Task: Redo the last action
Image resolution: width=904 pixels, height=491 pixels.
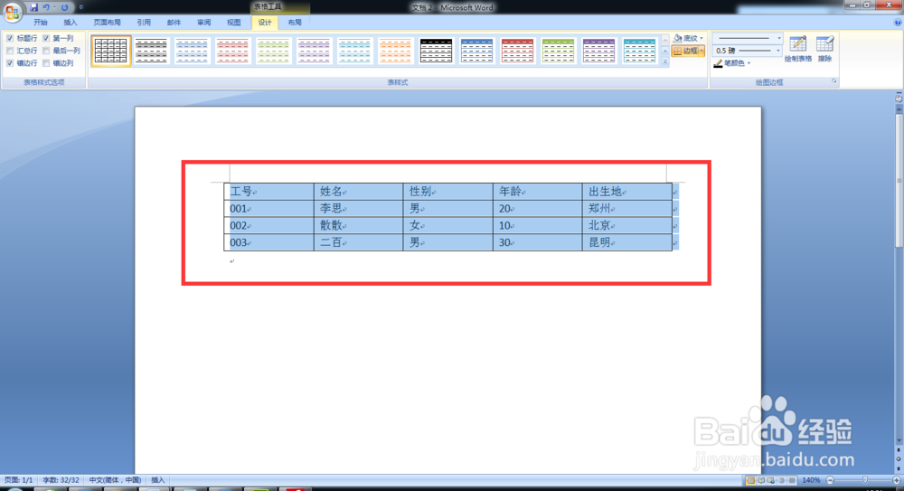Action: 64,7
